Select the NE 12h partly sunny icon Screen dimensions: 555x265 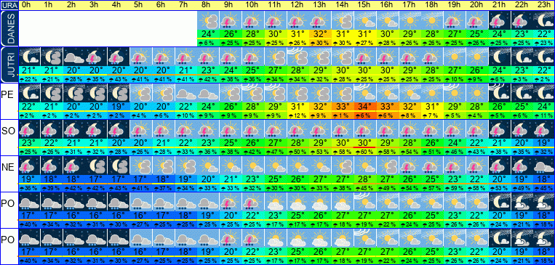pyautogui.click(x=298, y=166)
